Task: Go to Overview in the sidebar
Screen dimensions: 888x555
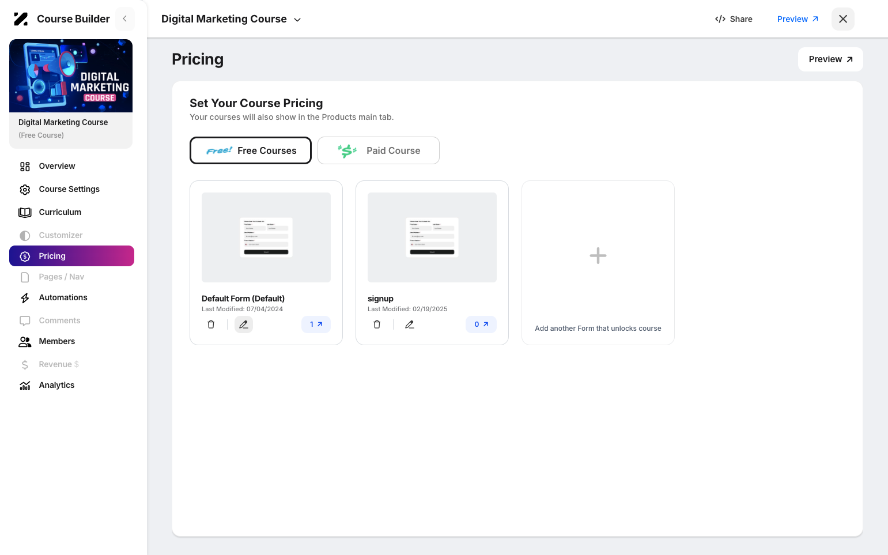Action: tap(71, 167)
